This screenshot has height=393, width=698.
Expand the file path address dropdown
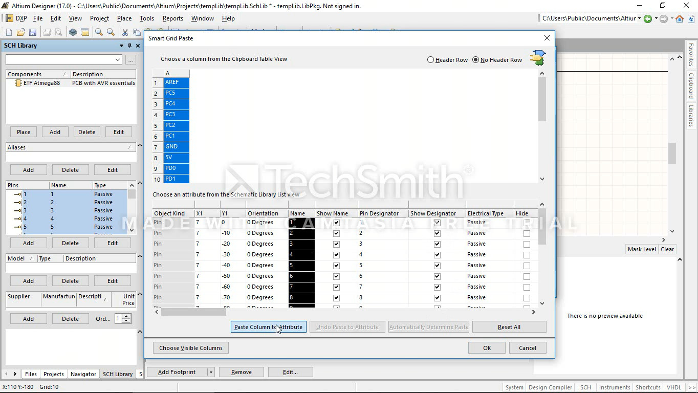639,18
